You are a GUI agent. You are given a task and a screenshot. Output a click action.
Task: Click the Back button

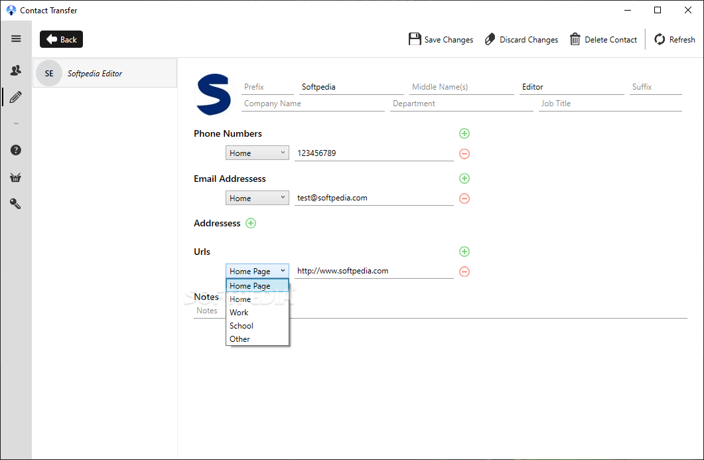[62, 40]
